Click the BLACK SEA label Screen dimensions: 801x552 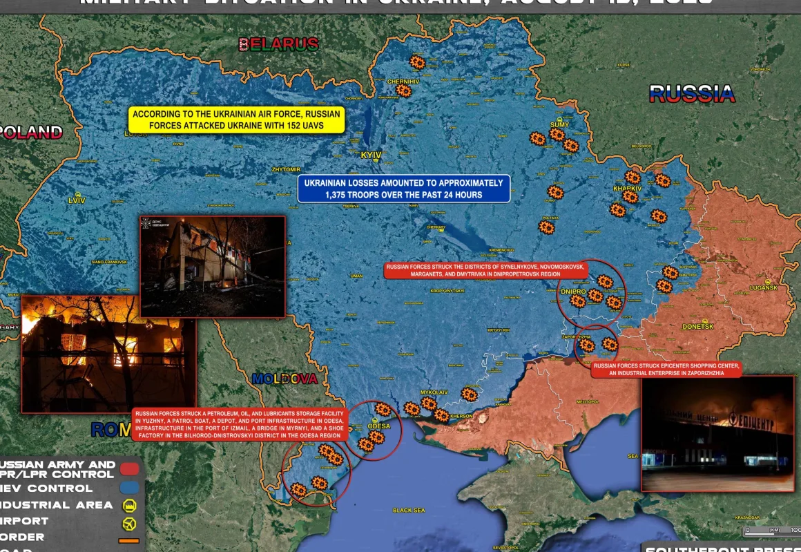pos(409,510)
